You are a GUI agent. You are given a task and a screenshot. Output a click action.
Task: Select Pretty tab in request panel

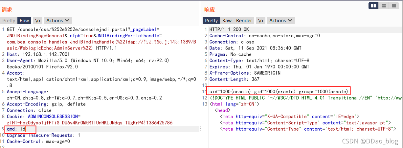[x=9, y=20]
